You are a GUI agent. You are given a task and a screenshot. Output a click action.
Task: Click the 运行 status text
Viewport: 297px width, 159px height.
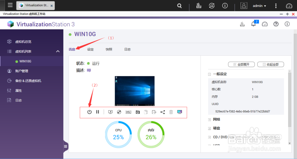pos(96,63)
